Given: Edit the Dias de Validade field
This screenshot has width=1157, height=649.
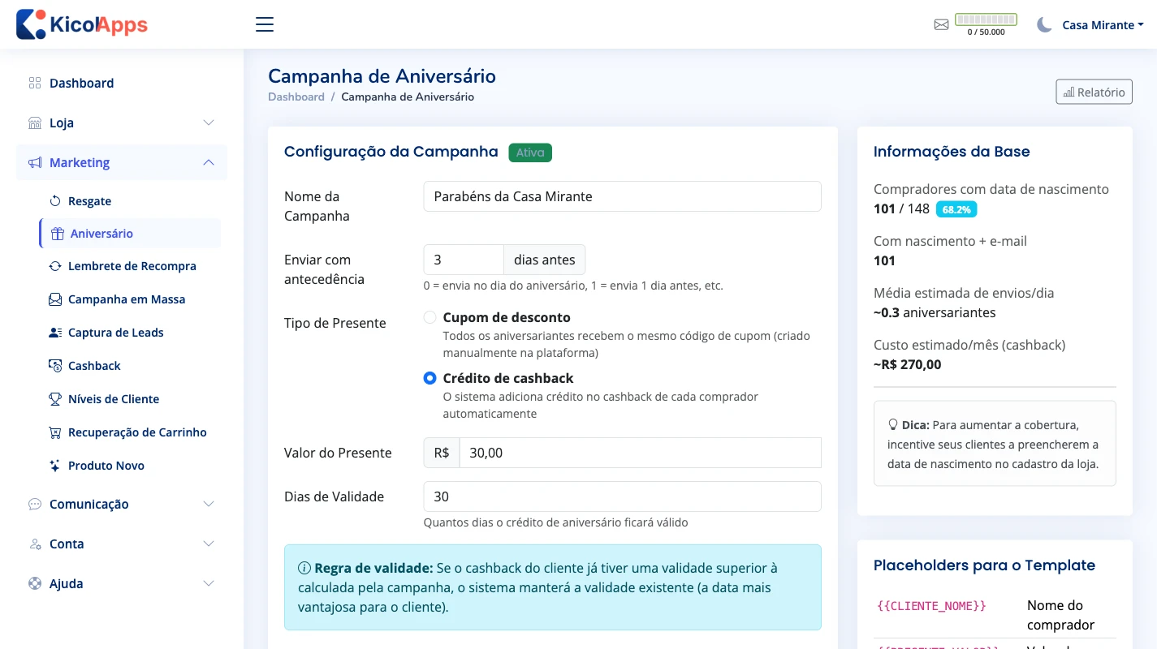Looking at the screenshot, I should 622,496.
